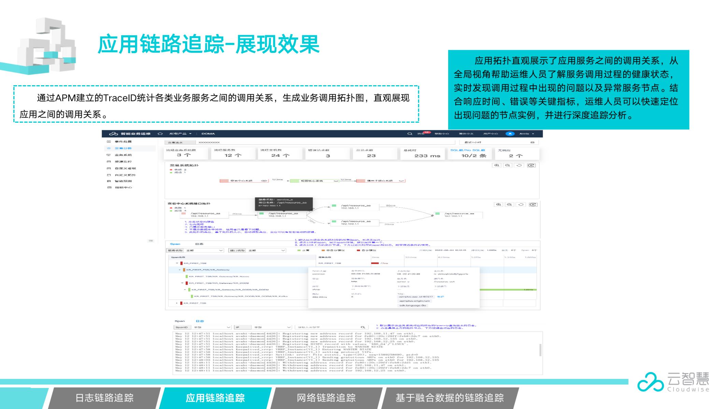The image size is (728, 409).
Task: Select green 柜面核心系统 topology node
Action: (314, 181)
